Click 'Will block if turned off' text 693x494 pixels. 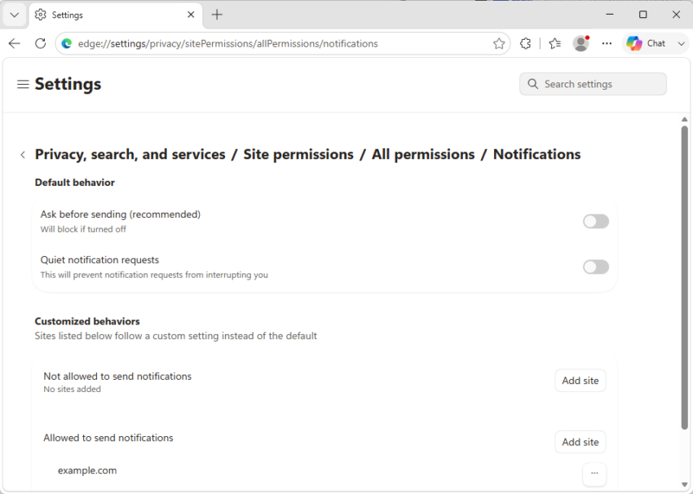83,229
